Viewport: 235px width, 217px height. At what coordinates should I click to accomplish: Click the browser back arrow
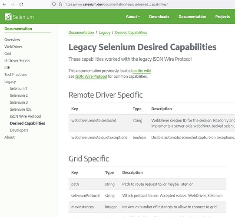(4, 4)
